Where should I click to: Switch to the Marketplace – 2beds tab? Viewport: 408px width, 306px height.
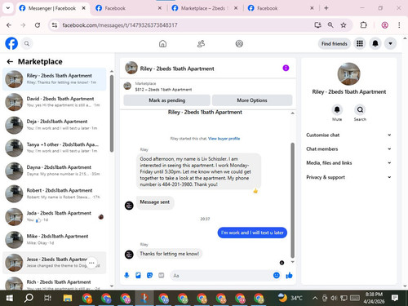coord(205,8)
